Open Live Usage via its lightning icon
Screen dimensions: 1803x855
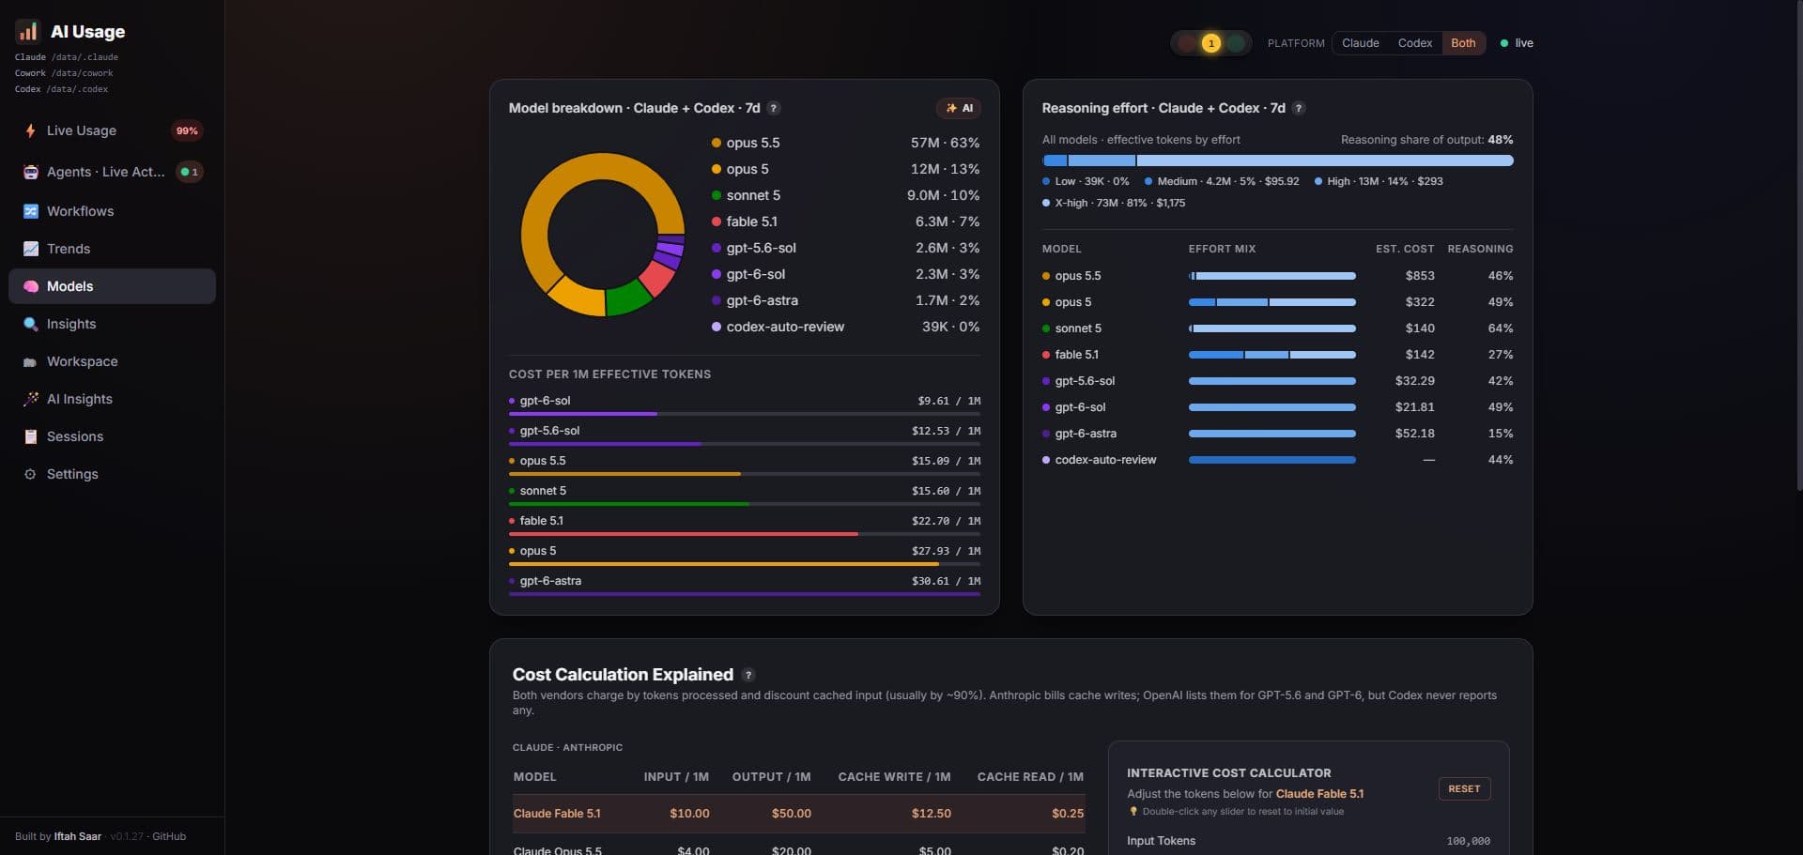click(x=31, y=130)
